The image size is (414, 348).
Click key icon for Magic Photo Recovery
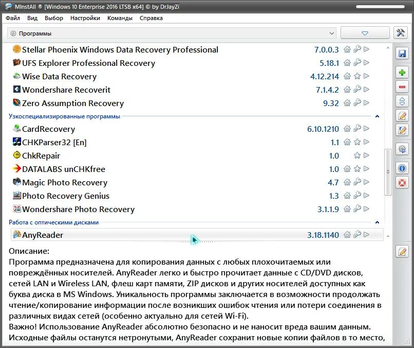click(357, 182)
